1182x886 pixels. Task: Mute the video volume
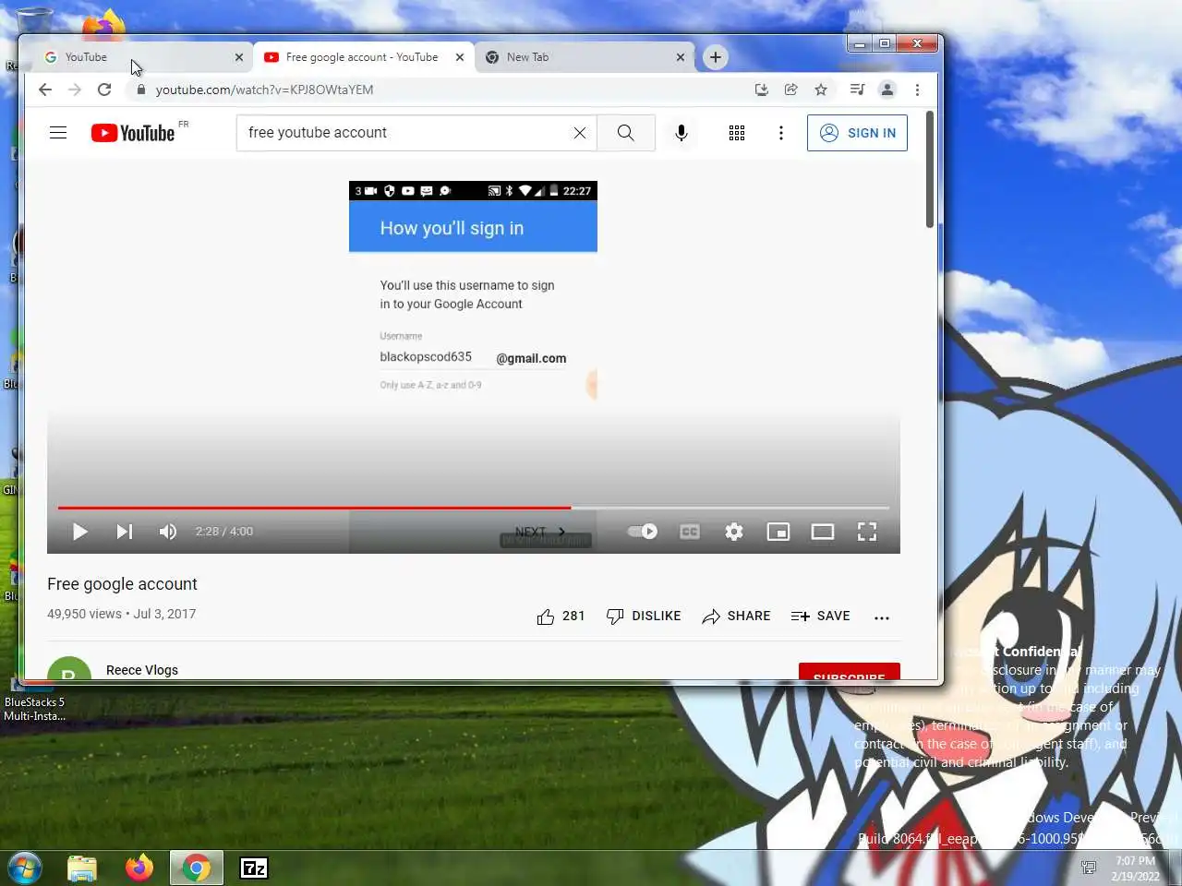(168, 532)
